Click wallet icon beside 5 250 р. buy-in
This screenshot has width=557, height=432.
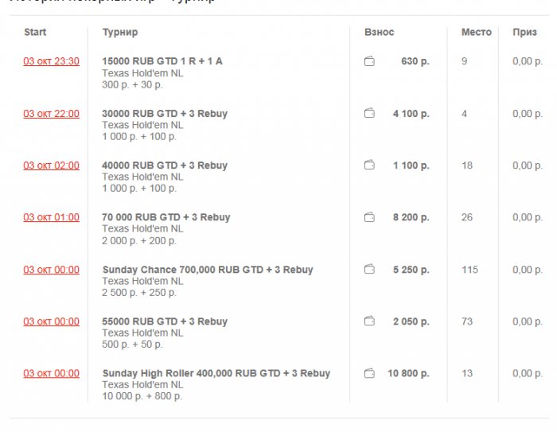click(x=369, y=269)
